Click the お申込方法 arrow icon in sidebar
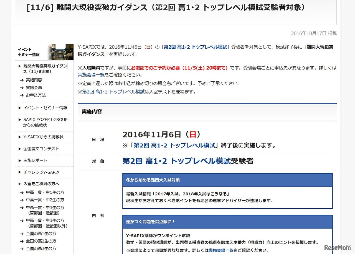Image resolution: width=355 pixels, height=254 pixels. 22,95
